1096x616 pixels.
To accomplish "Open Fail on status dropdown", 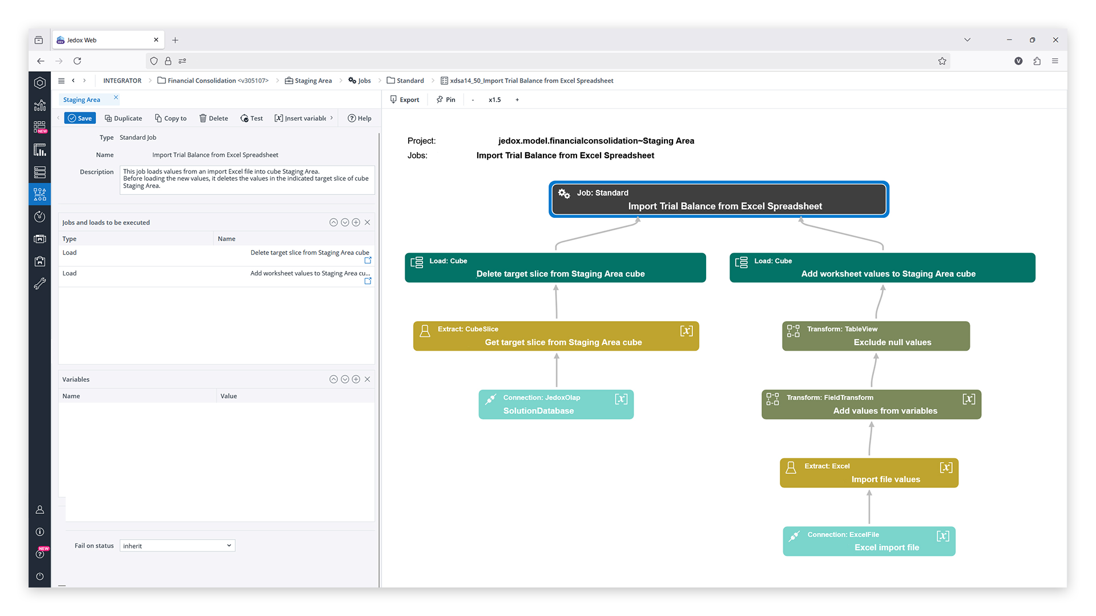I will 177,546.
